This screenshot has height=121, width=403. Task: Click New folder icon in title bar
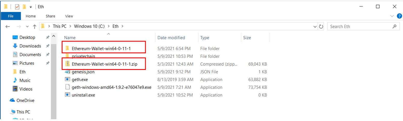coord(24,7)
